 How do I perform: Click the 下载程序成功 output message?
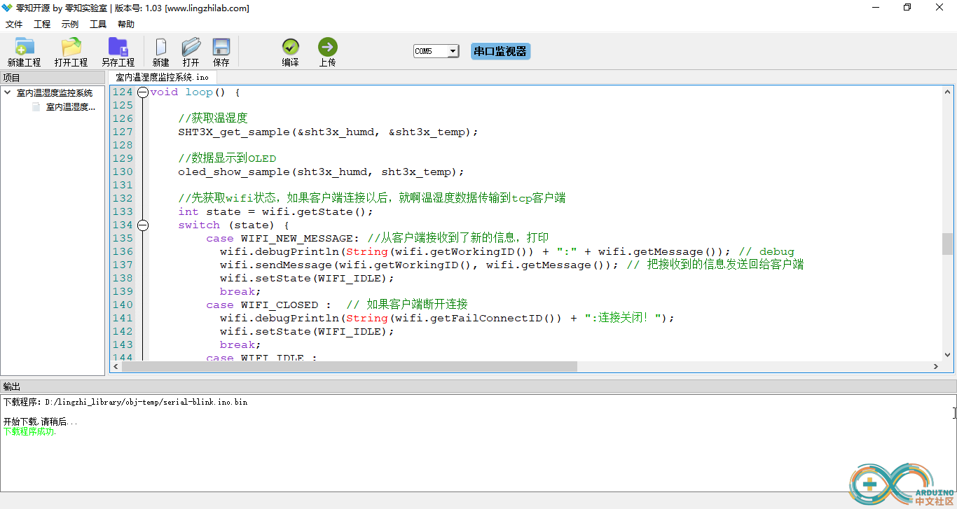tap(29, 432)
